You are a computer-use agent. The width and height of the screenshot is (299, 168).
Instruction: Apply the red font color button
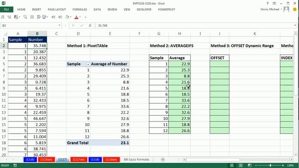pos(76,17)
